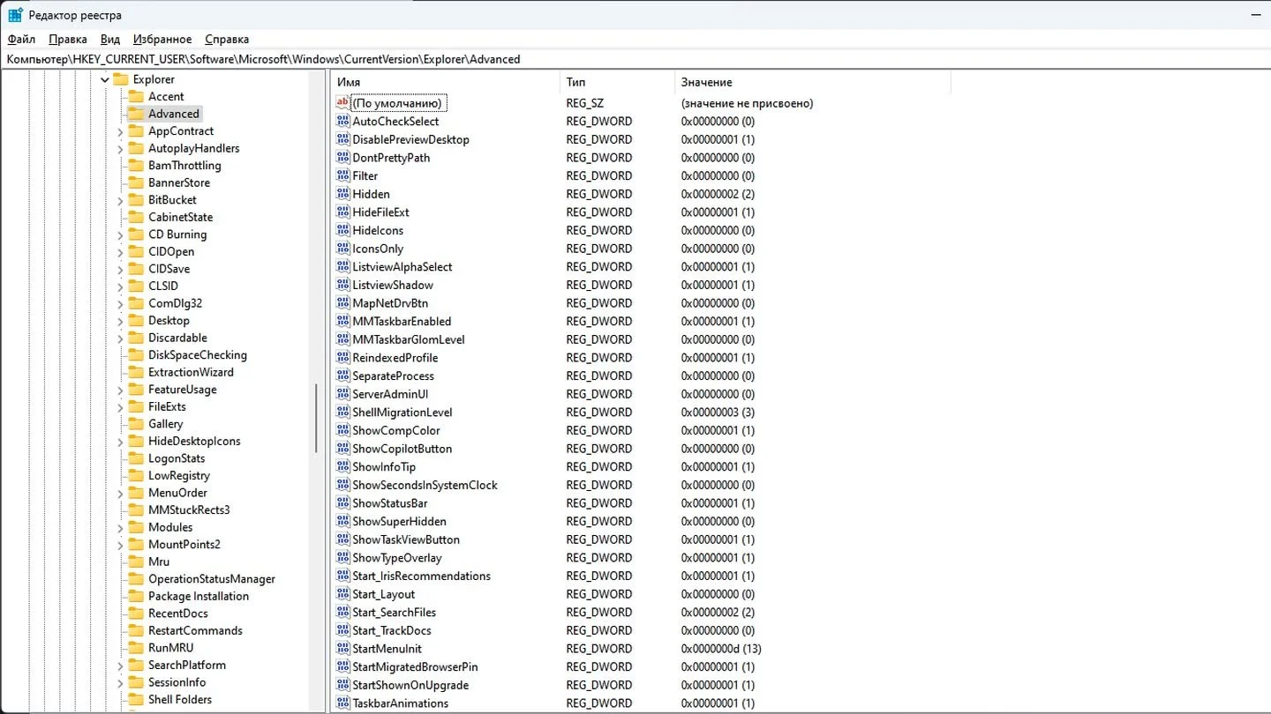This screenshot has height=714, width=1271.
Task: Click the tree pane vertical scrollbar thumb
Action: tap(317, 419)
